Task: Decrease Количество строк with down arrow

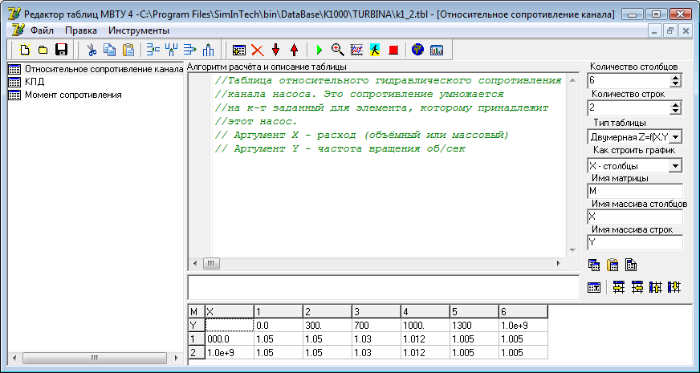Action: coord(675,111)
